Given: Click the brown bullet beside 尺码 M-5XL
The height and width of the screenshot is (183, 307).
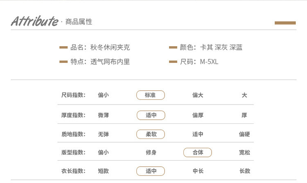Looking at the screenshot, I should click(x=173, y=62).
